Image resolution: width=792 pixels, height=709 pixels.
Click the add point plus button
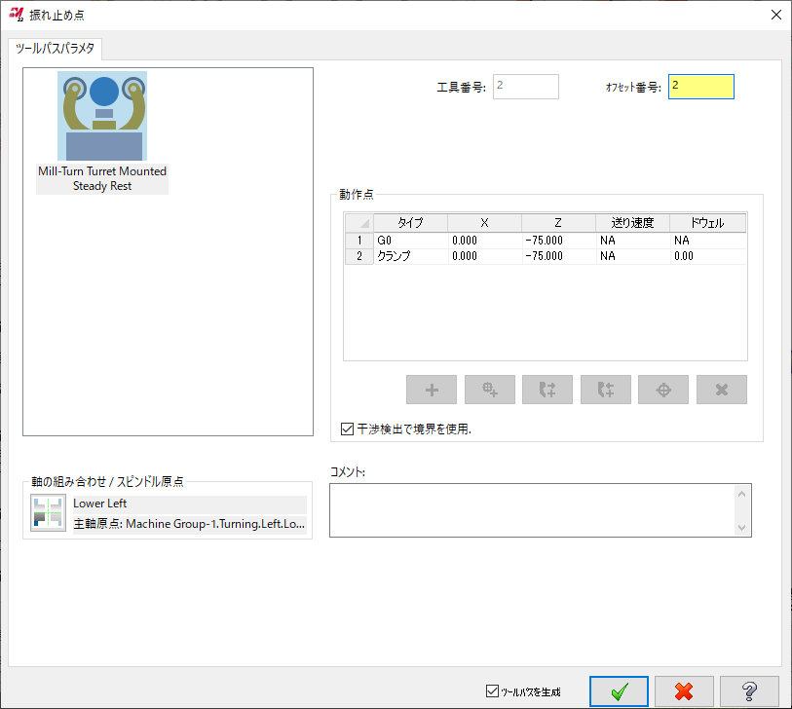[x=432, y=390]
